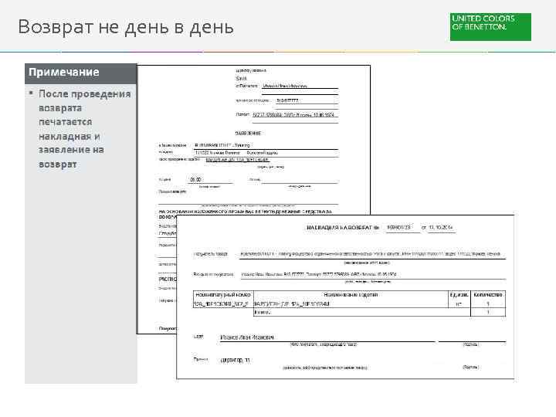Click the United Colors of Benetton logo

click(490, 27)
